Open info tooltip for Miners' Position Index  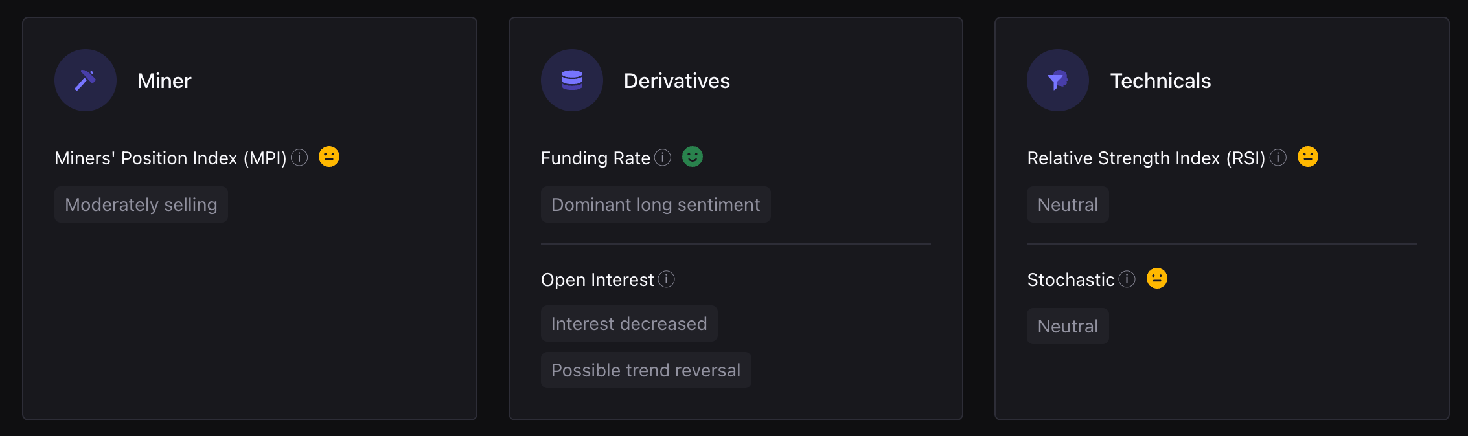pos(299,157)
